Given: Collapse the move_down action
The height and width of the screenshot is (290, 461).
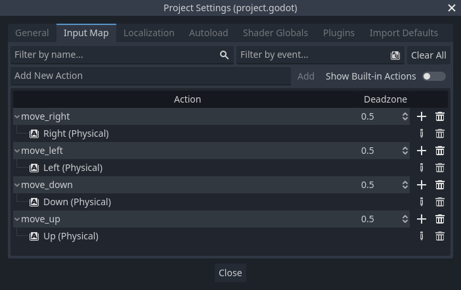Looking at the screenshot, I should pyautogui.click(x=17, y=185).
